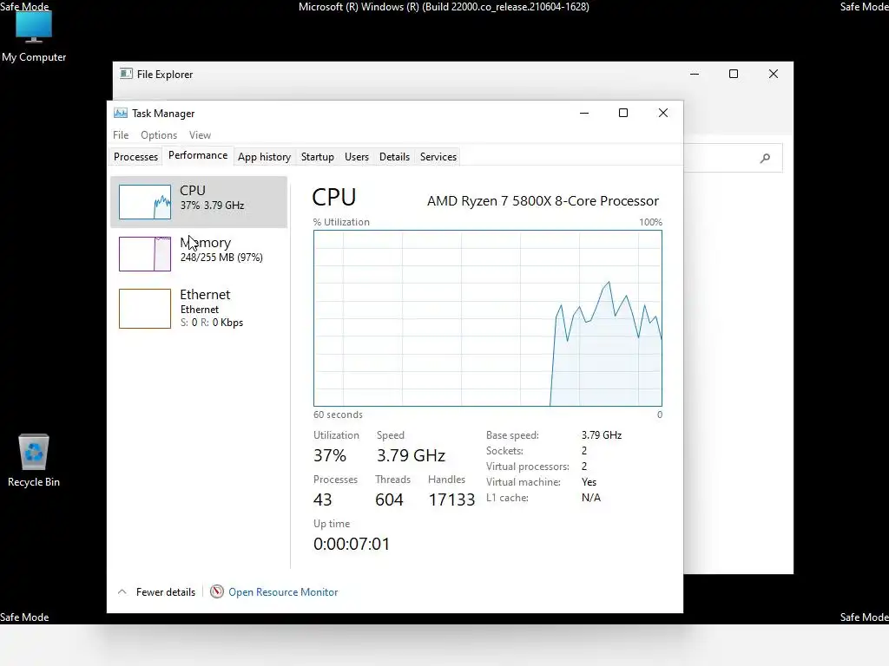This screenshot has height=666, width=889.
Task: Click the File Explorer search field
Action: click(x=733, y=158)
